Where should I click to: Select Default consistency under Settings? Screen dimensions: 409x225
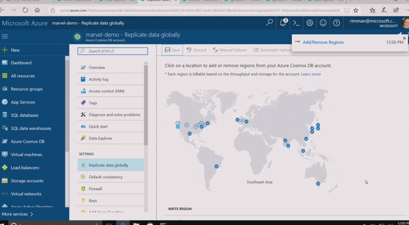[x=105, y=177]
